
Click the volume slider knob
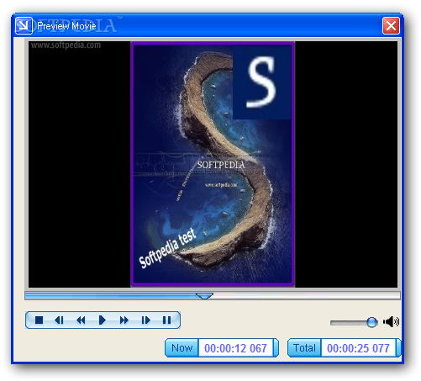[x=371, y=322]
